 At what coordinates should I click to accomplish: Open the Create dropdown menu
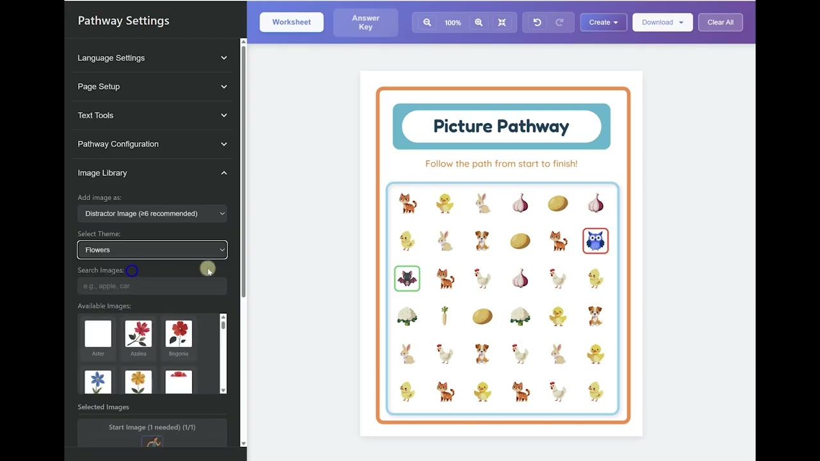(x=603, y=22)
